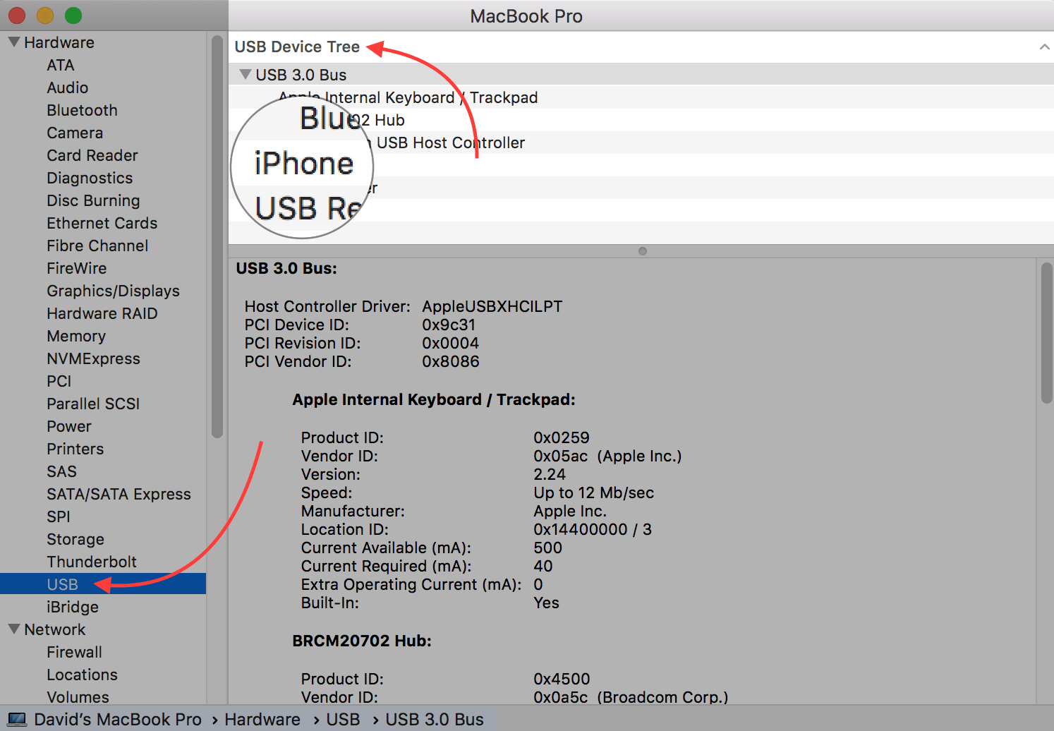This screenshot has height=731, width=1054.
Task: Click the Speed value Up to 12 Mb/sec
Action: [x=594, y=493]
